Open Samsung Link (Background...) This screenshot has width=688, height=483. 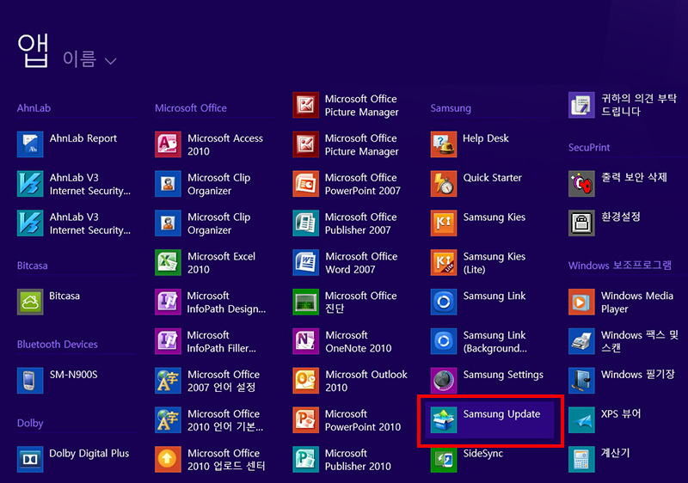click(479, 341)
